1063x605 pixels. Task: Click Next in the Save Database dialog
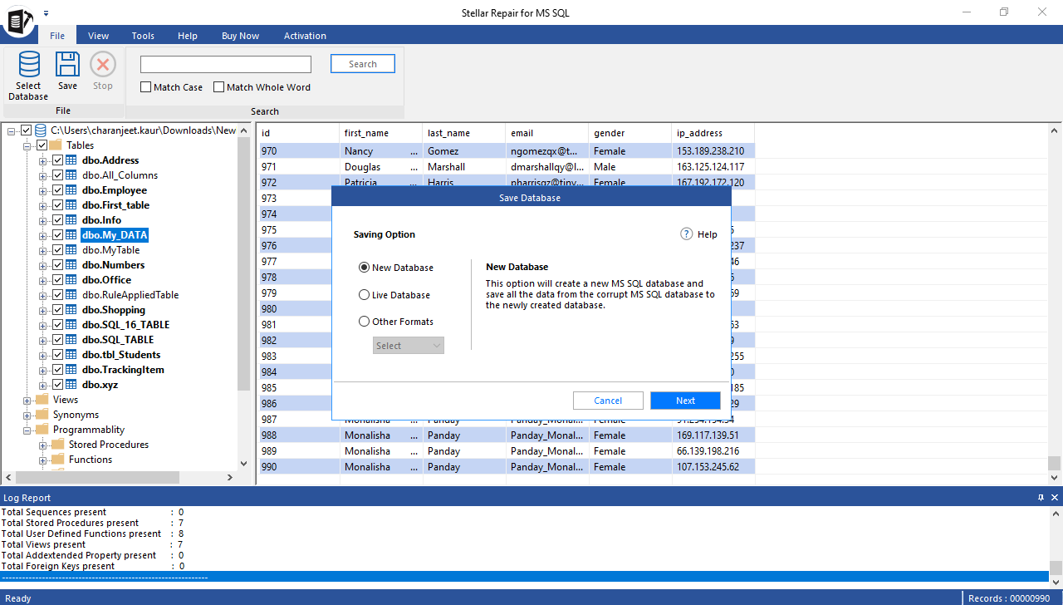(685, 400)
